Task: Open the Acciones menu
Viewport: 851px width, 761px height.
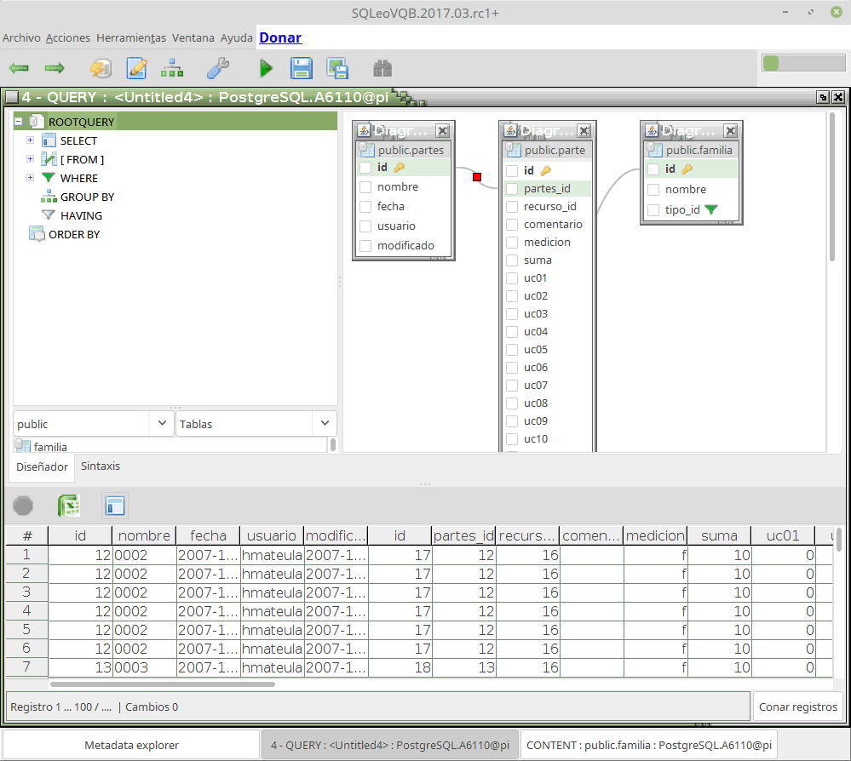Action: 68,37
